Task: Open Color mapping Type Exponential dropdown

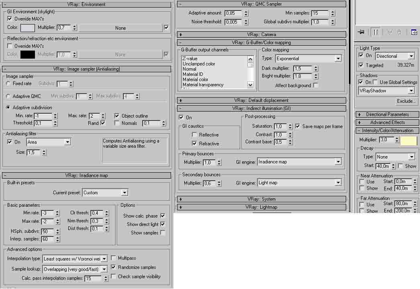Action: pos(308,59)
